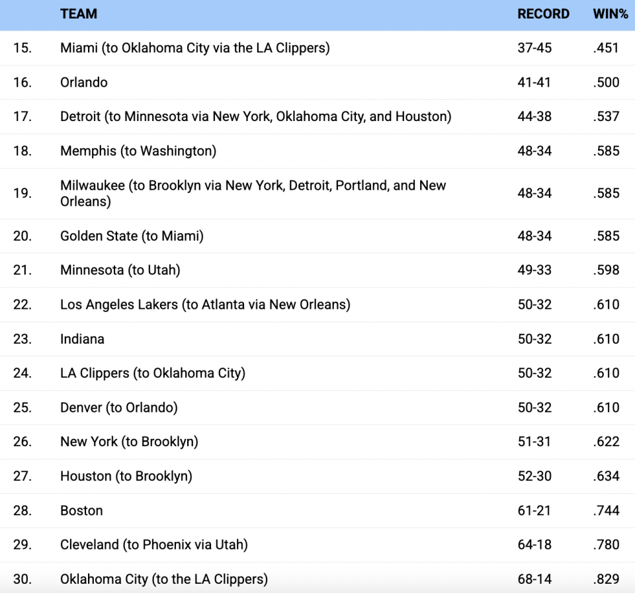
Task: Click the .451 win percentage
Action: pos(606,48)
